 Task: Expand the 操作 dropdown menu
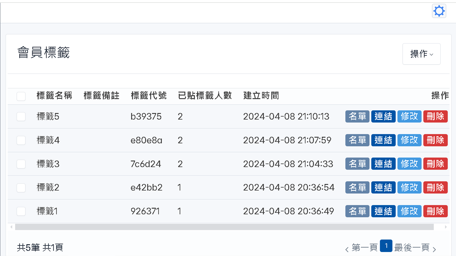click(421, 54)
